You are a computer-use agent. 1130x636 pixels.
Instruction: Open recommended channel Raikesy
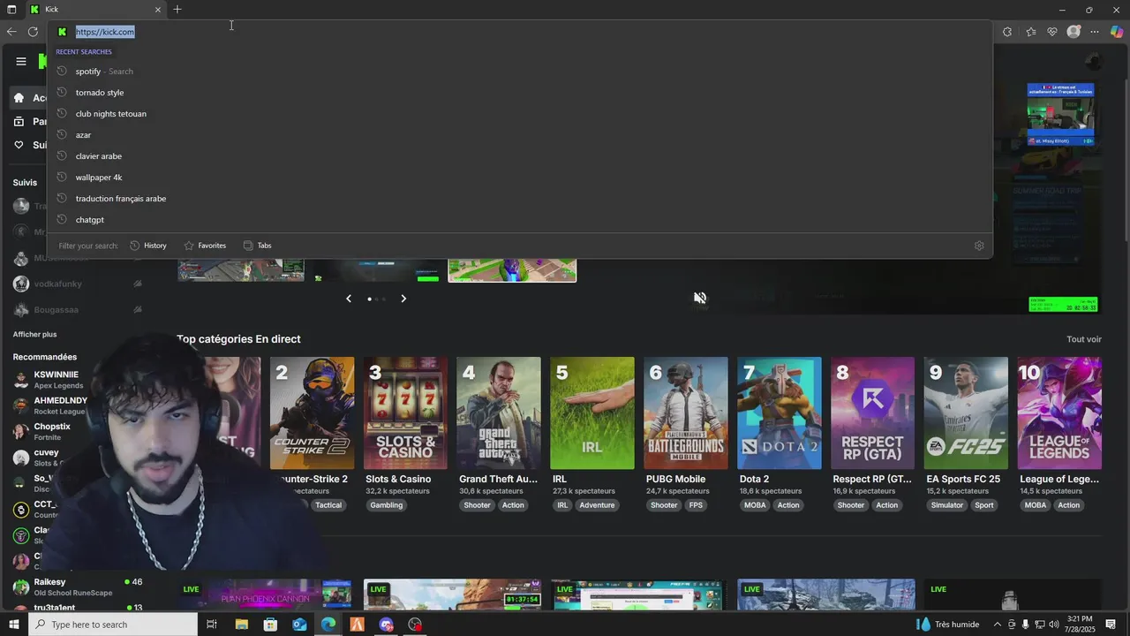(78, 587)
